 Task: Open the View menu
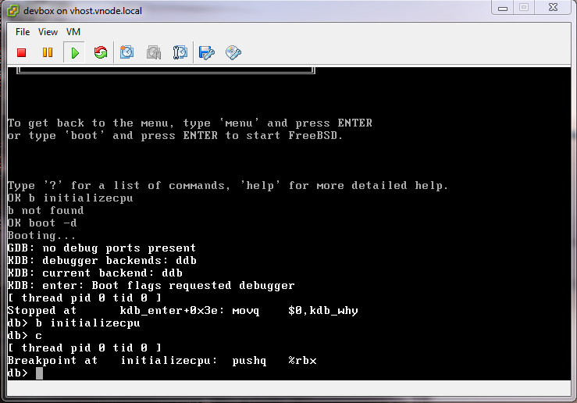(x=48, y=32)
